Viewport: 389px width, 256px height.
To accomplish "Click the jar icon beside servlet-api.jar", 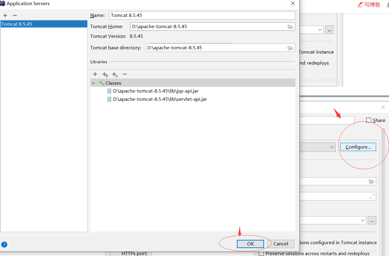I will 109,99.
